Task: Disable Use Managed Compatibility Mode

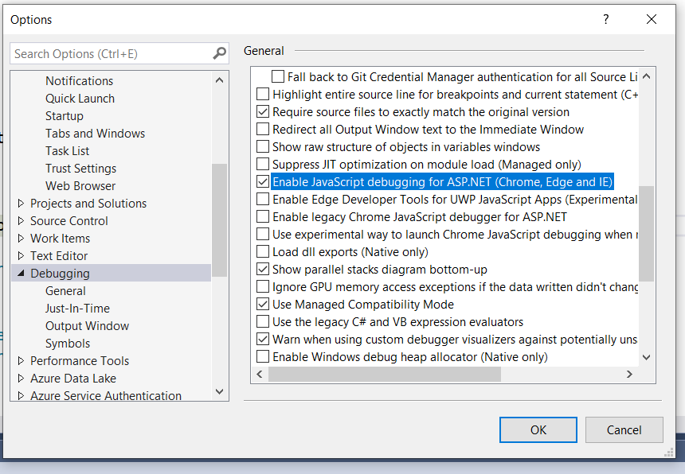Action: pos(263,304)
